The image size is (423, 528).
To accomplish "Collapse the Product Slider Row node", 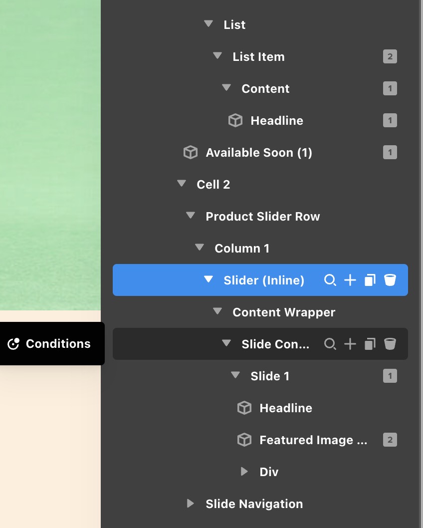I will click(190, 216).
